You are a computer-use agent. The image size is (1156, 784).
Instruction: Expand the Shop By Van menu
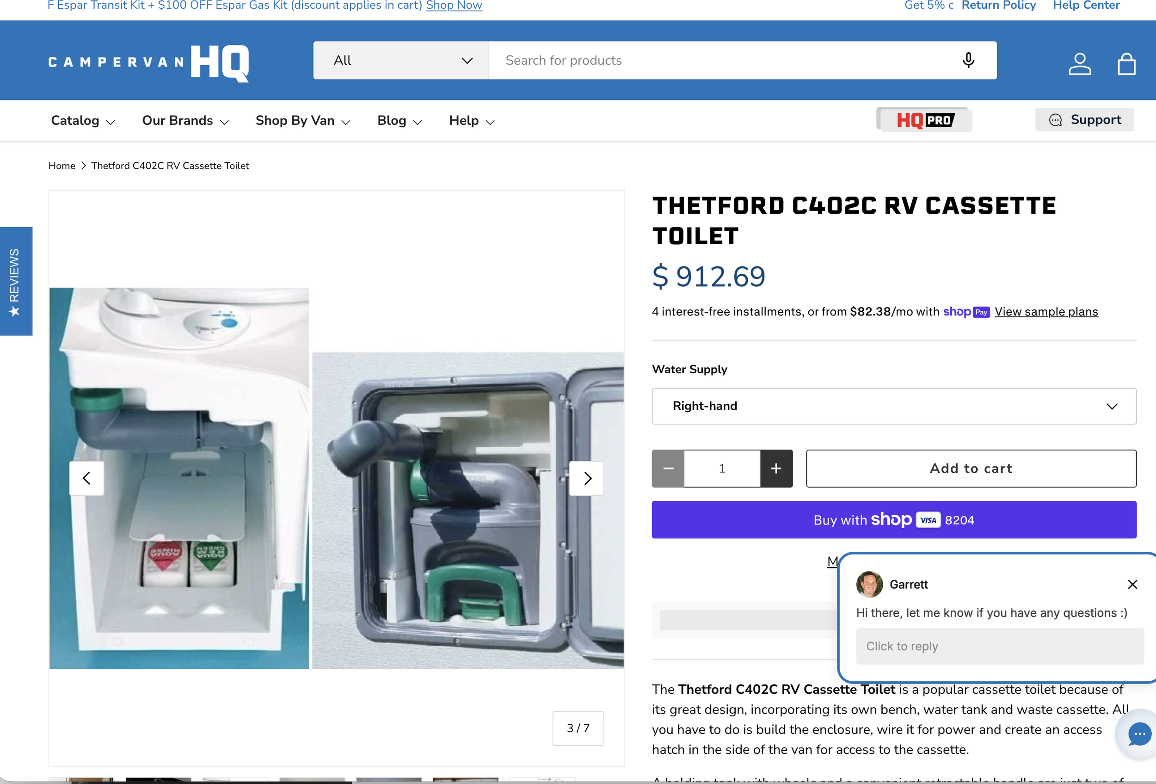(302, 120)
